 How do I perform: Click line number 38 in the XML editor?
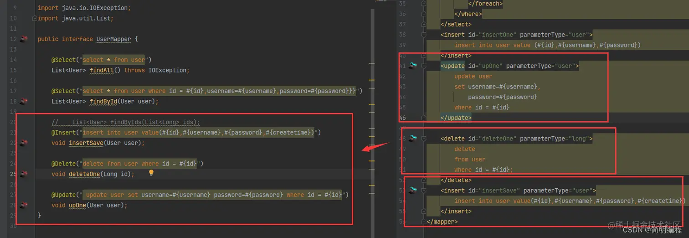tap(402, 35)
